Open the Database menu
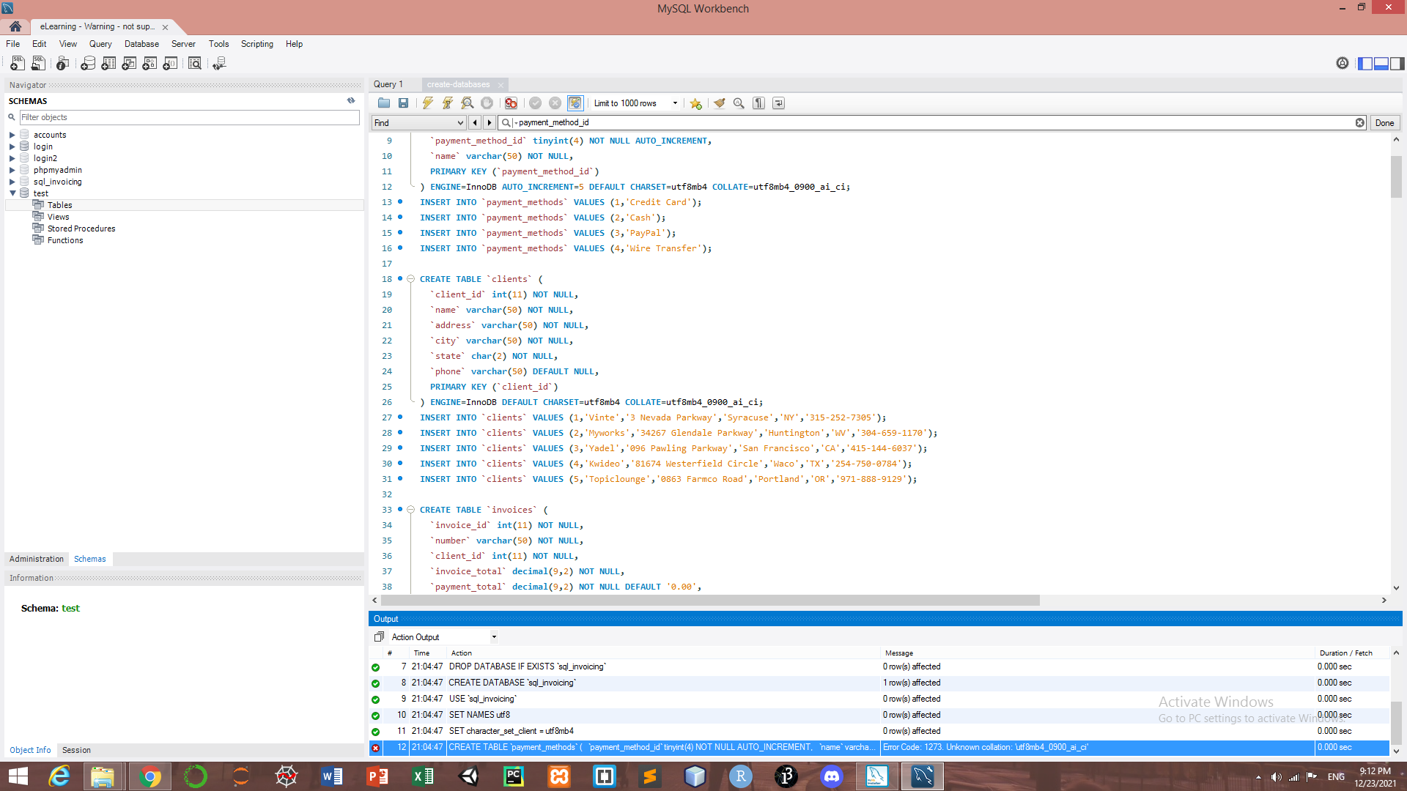1407x791 pixels. pyautogui.click(x=141, y=44)
